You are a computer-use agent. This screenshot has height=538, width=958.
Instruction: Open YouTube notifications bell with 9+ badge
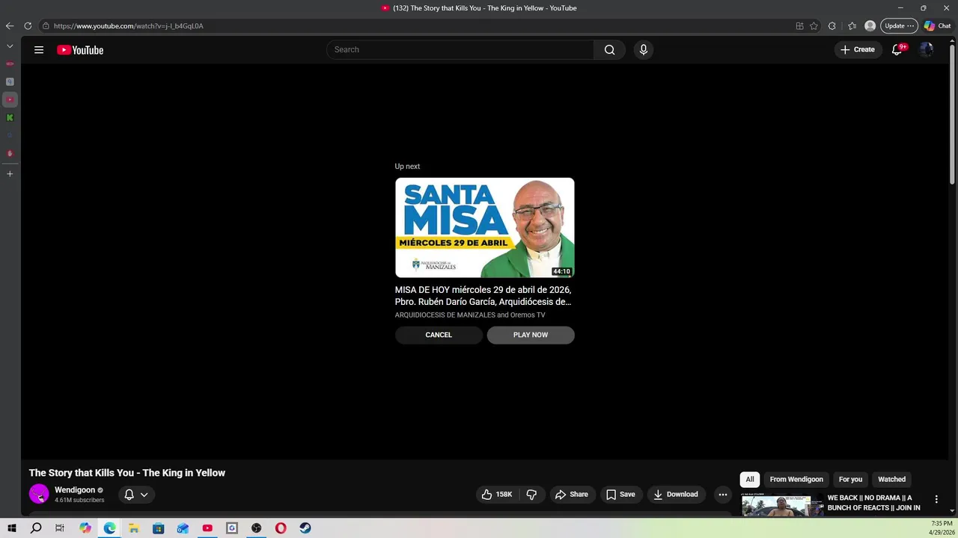(897, 50)
